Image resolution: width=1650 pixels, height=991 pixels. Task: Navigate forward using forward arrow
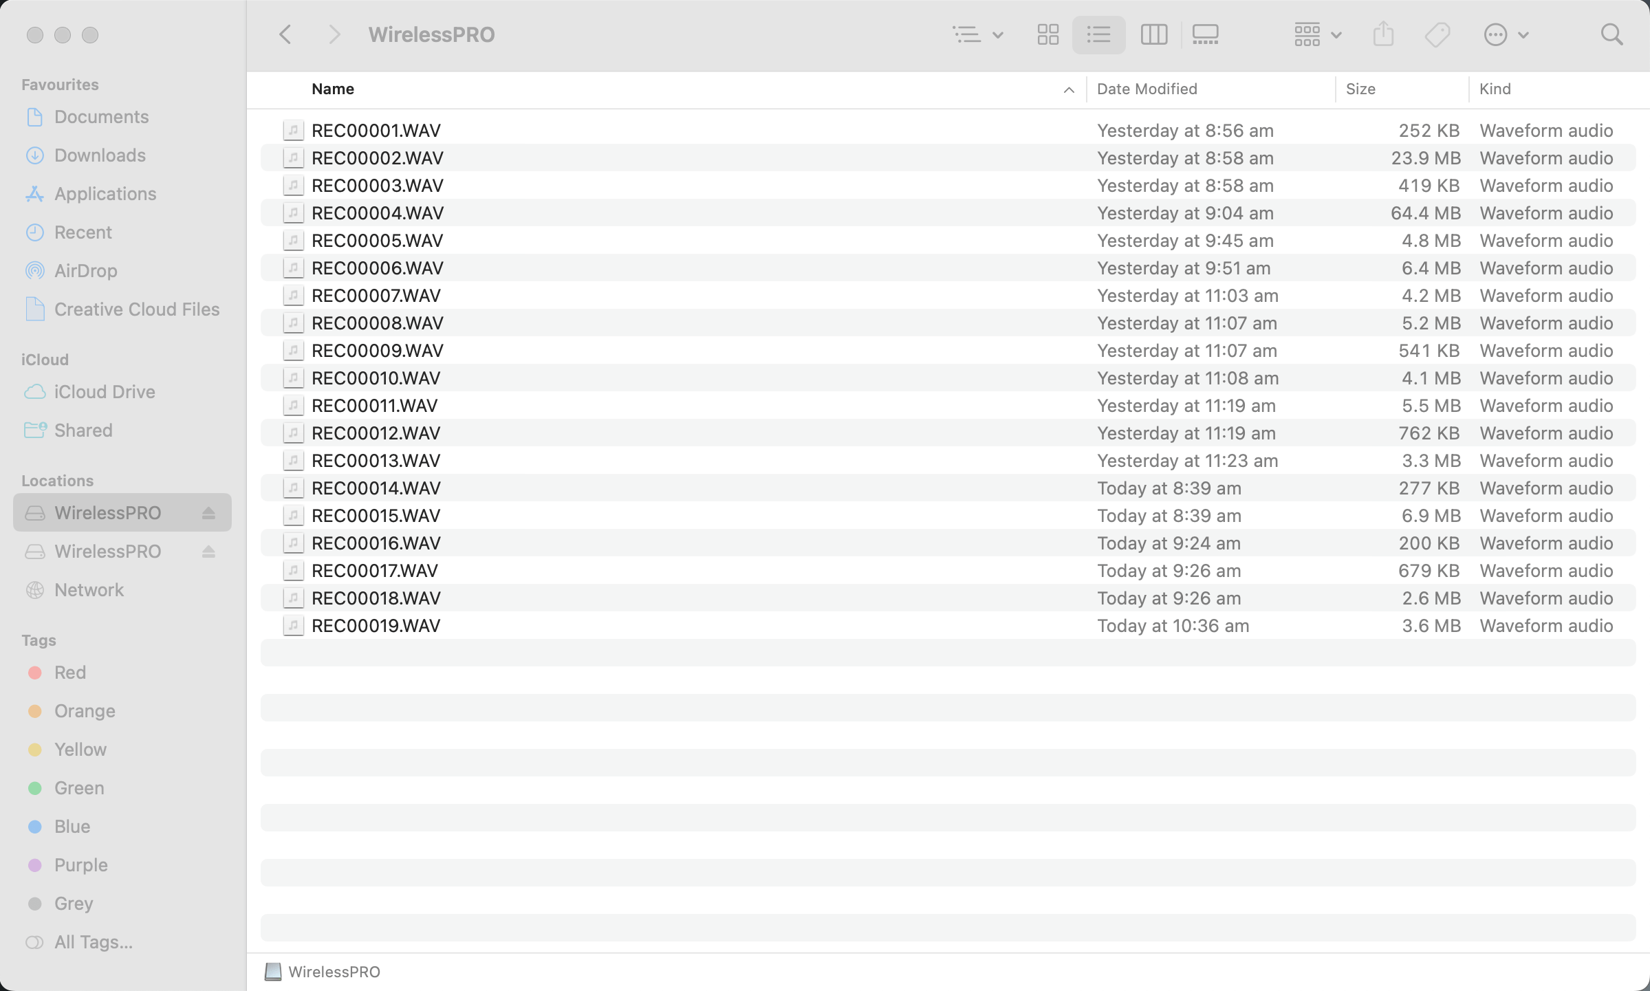pos(335,34)
